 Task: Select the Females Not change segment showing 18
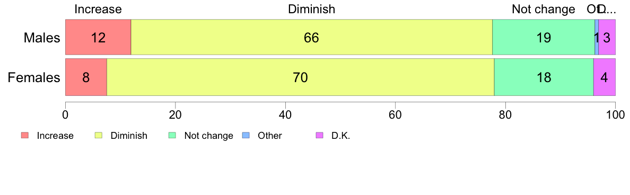pos(544,77)
